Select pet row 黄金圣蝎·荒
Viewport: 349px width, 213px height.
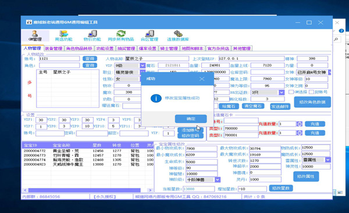click(88, 151)
